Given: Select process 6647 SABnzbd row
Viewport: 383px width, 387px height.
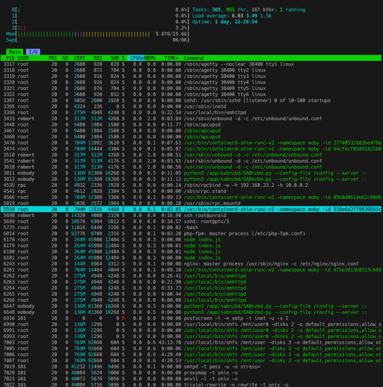Looking at the screenshot, I should click(x=191, y=306).
